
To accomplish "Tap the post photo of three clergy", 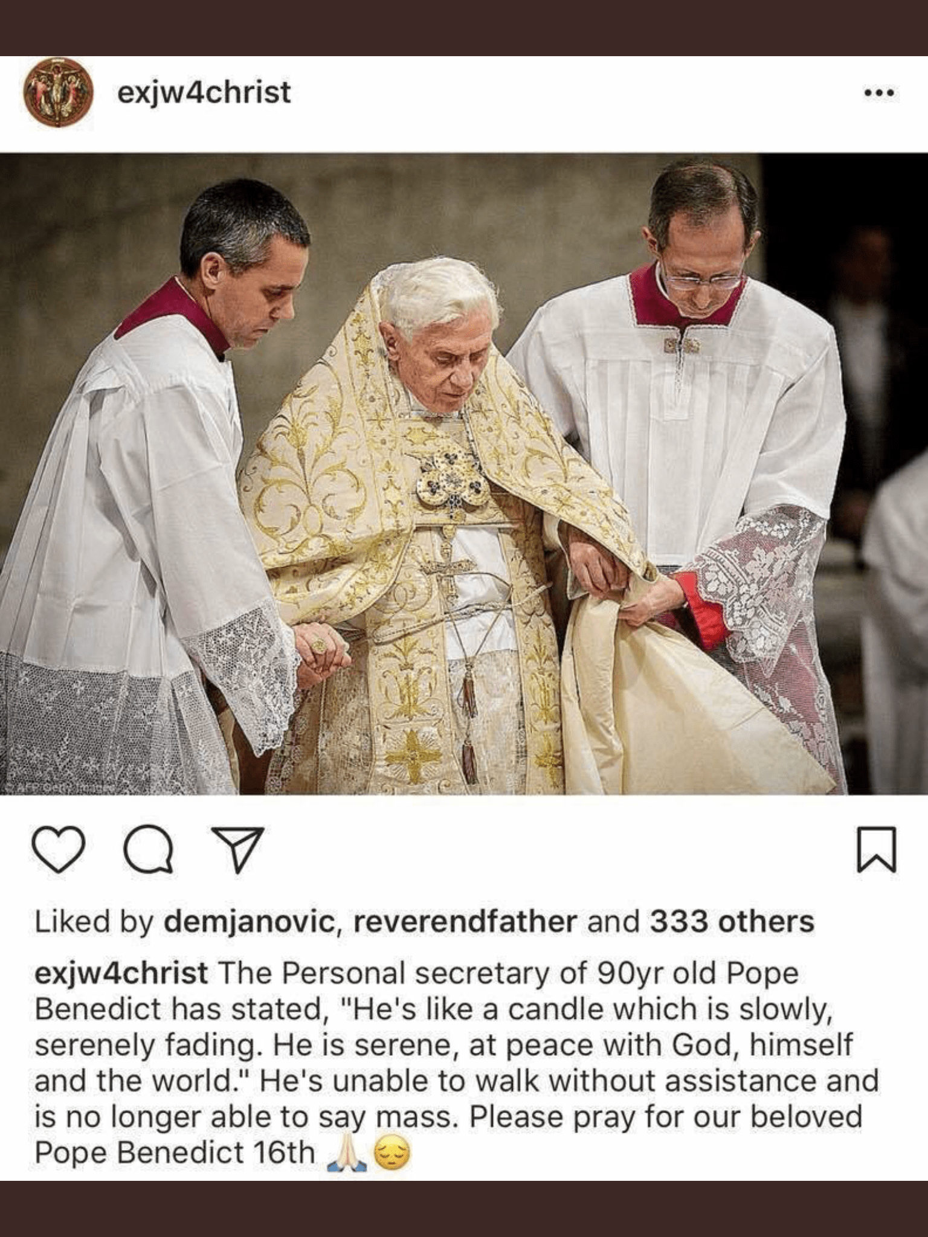I will click(464, 474).
